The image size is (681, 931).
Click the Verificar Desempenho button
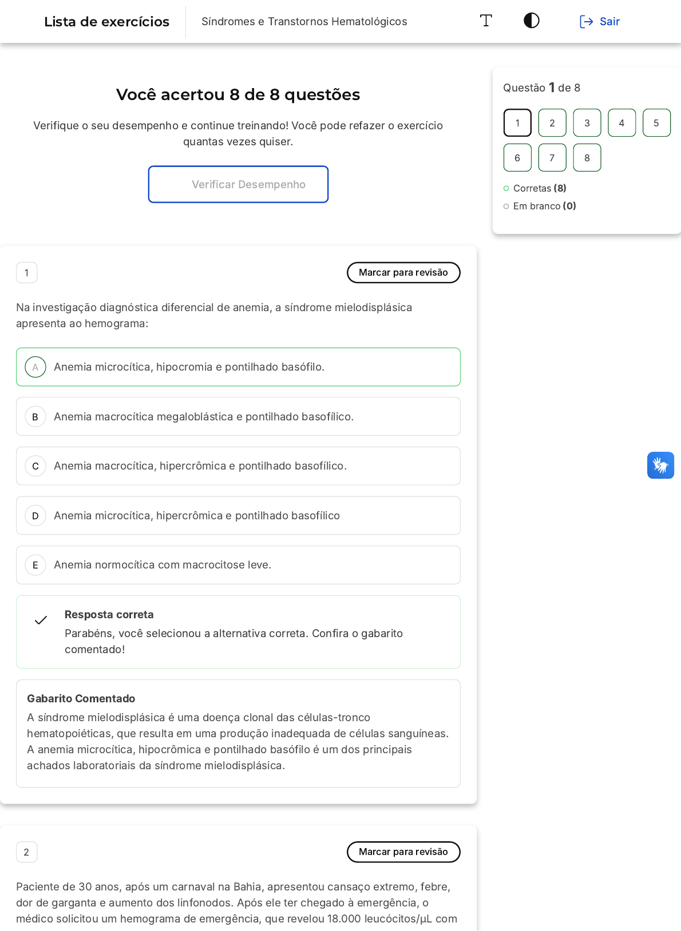(x=238, y=184)
